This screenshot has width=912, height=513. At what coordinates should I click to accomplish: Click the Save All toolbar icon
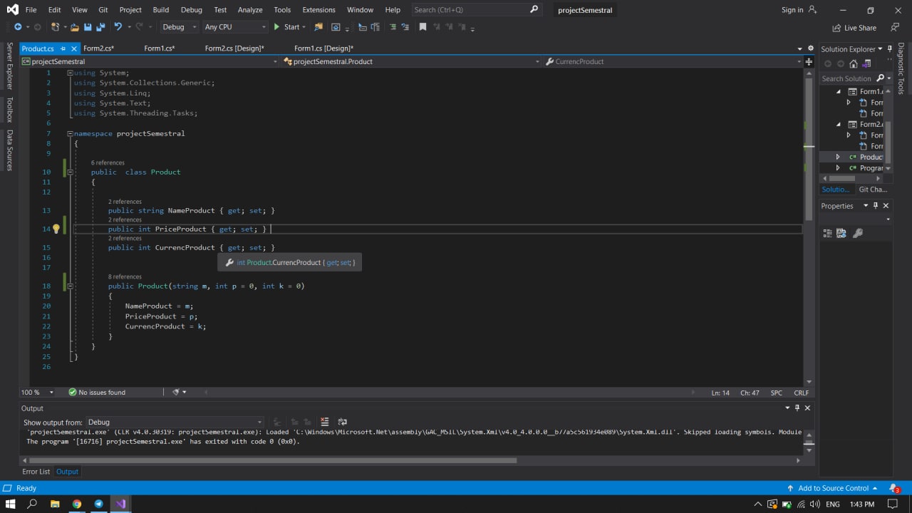[100, 27]
